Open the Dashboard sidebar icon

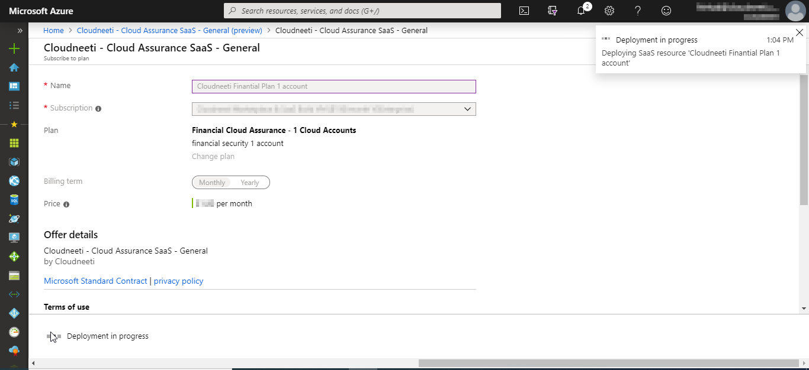(x=14, y=86)
